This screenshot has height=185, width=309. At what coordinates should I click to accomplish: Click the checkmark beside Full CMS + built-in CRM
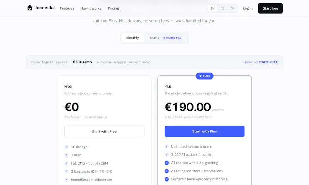(x=66, y=163)
